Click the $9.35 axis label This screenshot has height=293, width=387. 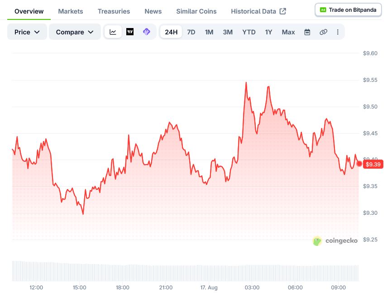[x=370, y=186]
